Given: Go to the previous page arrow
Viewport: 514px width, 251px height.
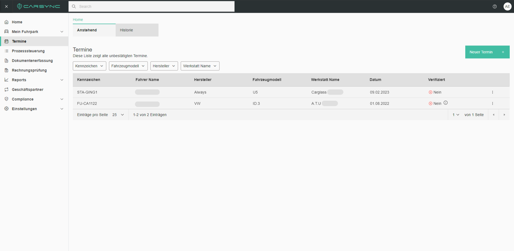Looking at the screenshot, I should 493,115.
